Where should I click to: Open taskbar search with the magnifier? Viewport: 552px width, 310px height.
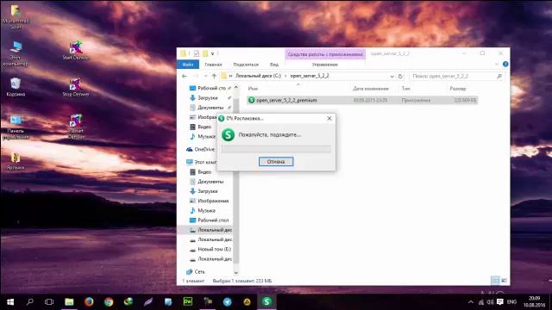30,302
